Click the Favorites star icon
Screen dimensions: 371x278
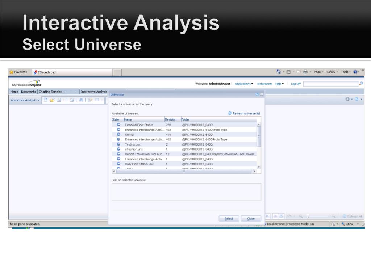(11, 72)
